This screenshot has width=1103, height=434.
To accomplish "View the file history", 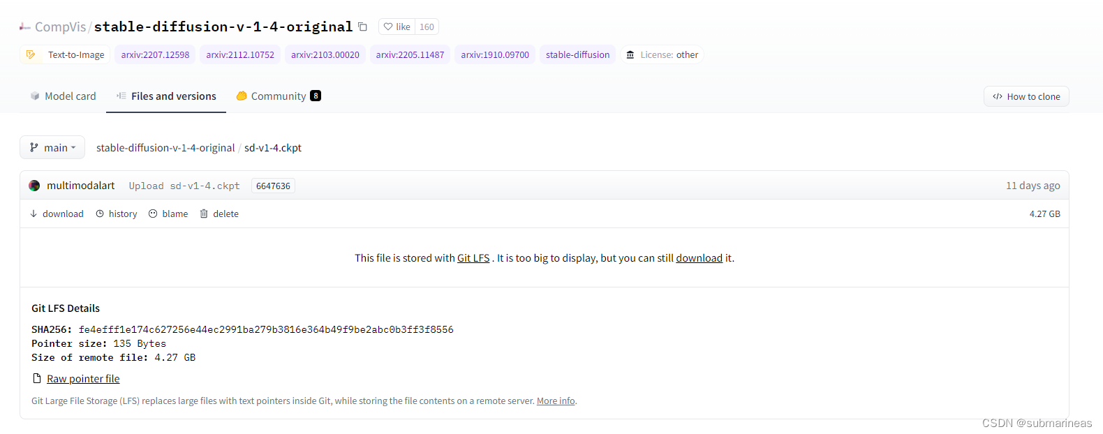I will pos(117,214).
